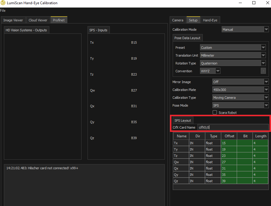Open the Rotation Type dropdown
Image resolution: width=271 pixels, height=206 pixels.
[x=233, y=63]
